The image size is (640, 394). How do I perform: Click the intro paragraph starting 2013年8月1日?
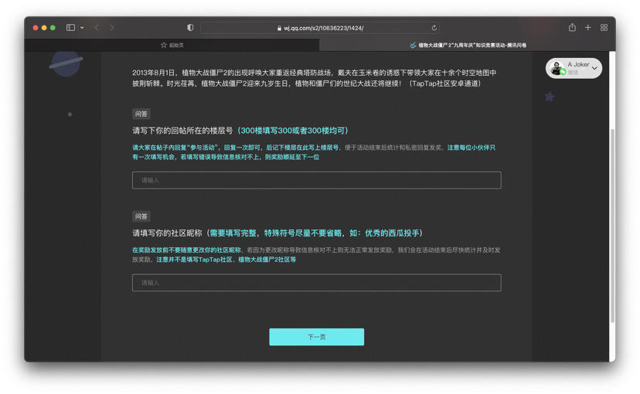pyautogui.click(x=315, y=78)
